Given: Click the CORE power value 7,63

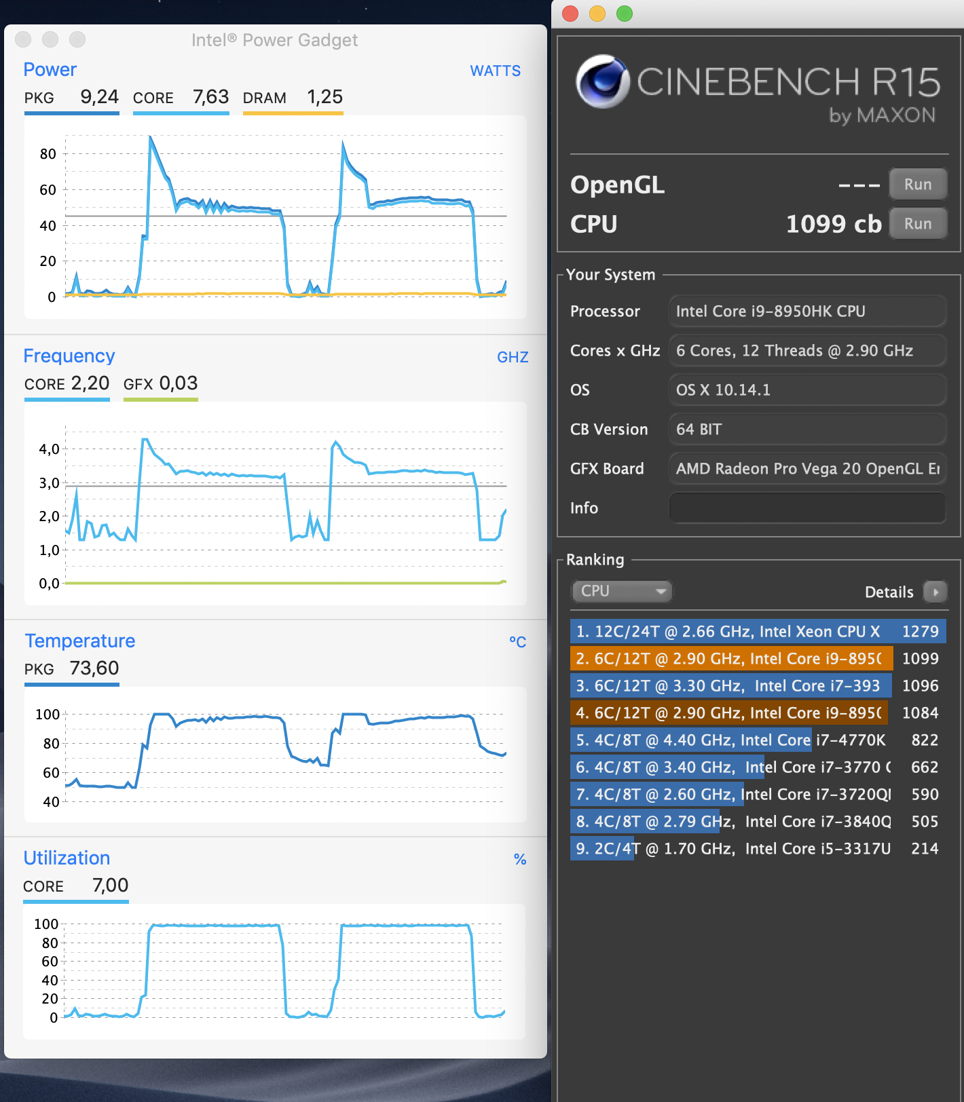Looking at the screenshot, I should [210, 97].
